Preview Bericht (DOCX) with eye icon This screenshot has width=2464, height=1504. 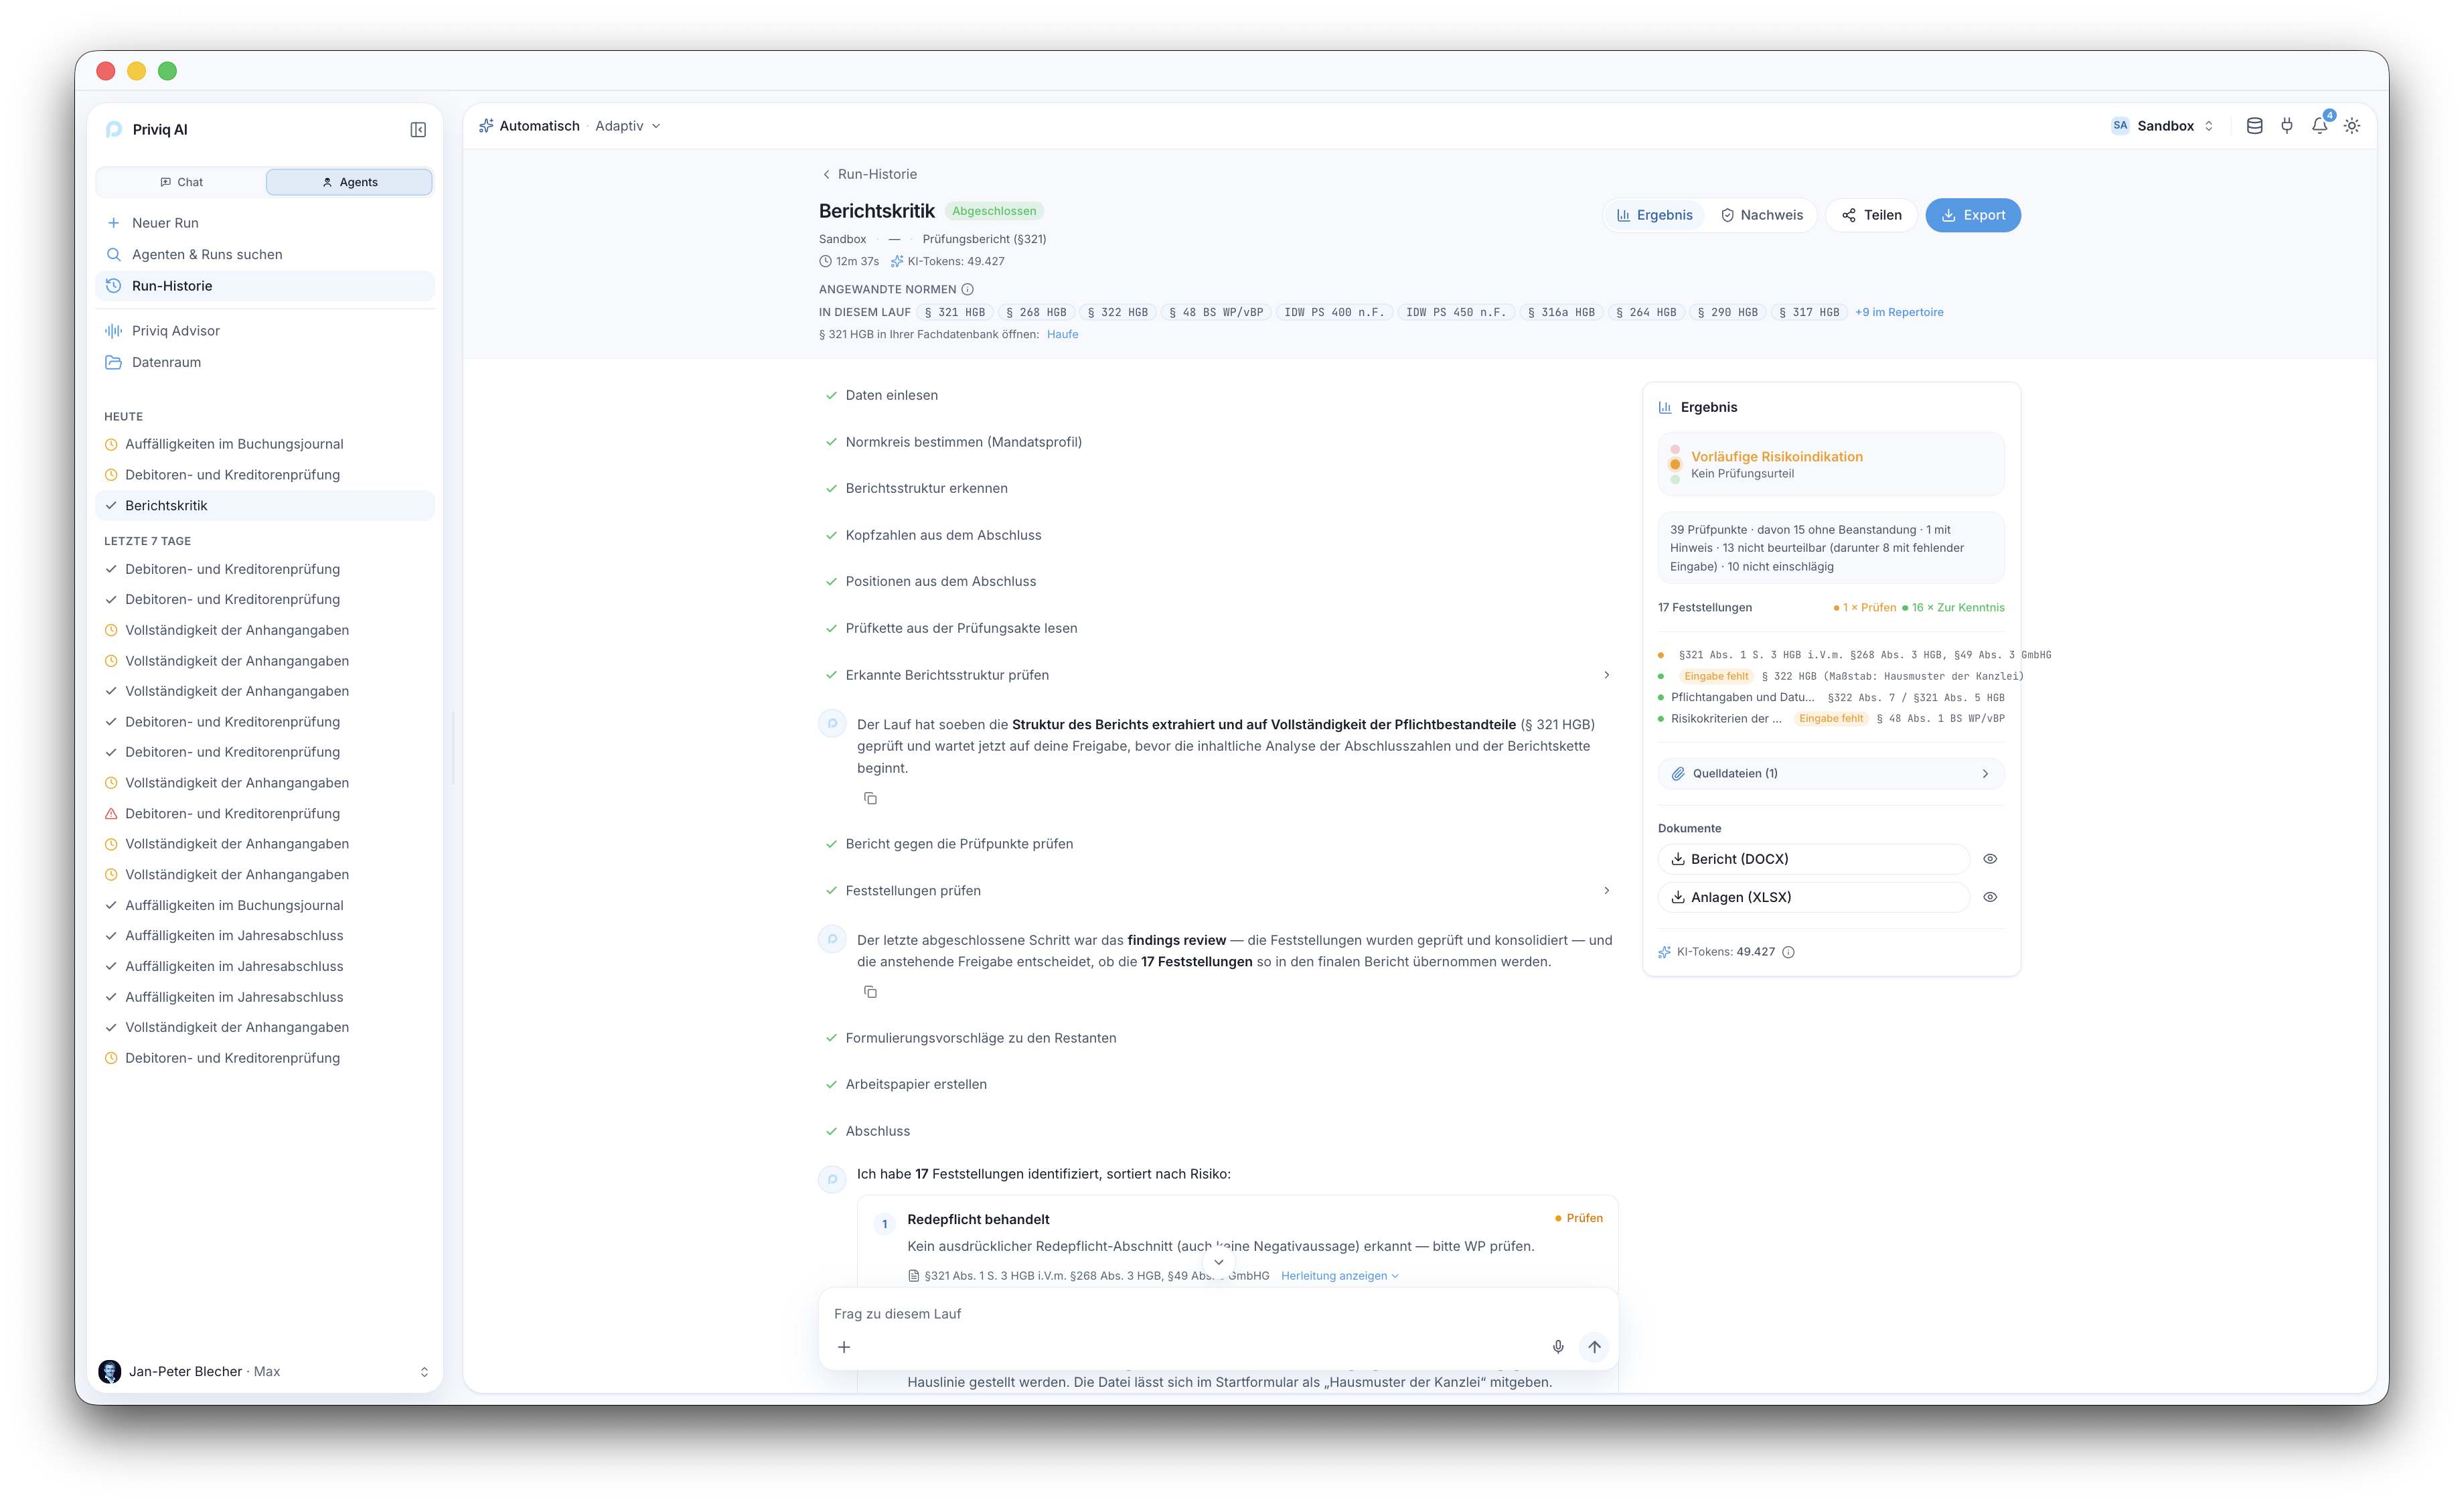(x=1990, y=859)
